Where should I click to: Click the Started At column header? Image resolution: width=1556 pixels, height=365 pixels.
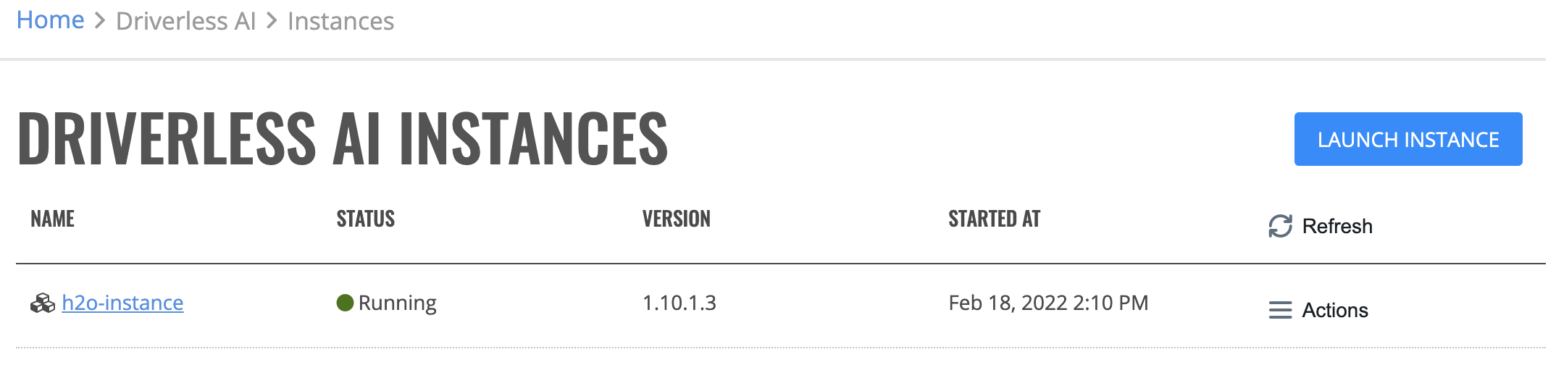tap(994, 219)
